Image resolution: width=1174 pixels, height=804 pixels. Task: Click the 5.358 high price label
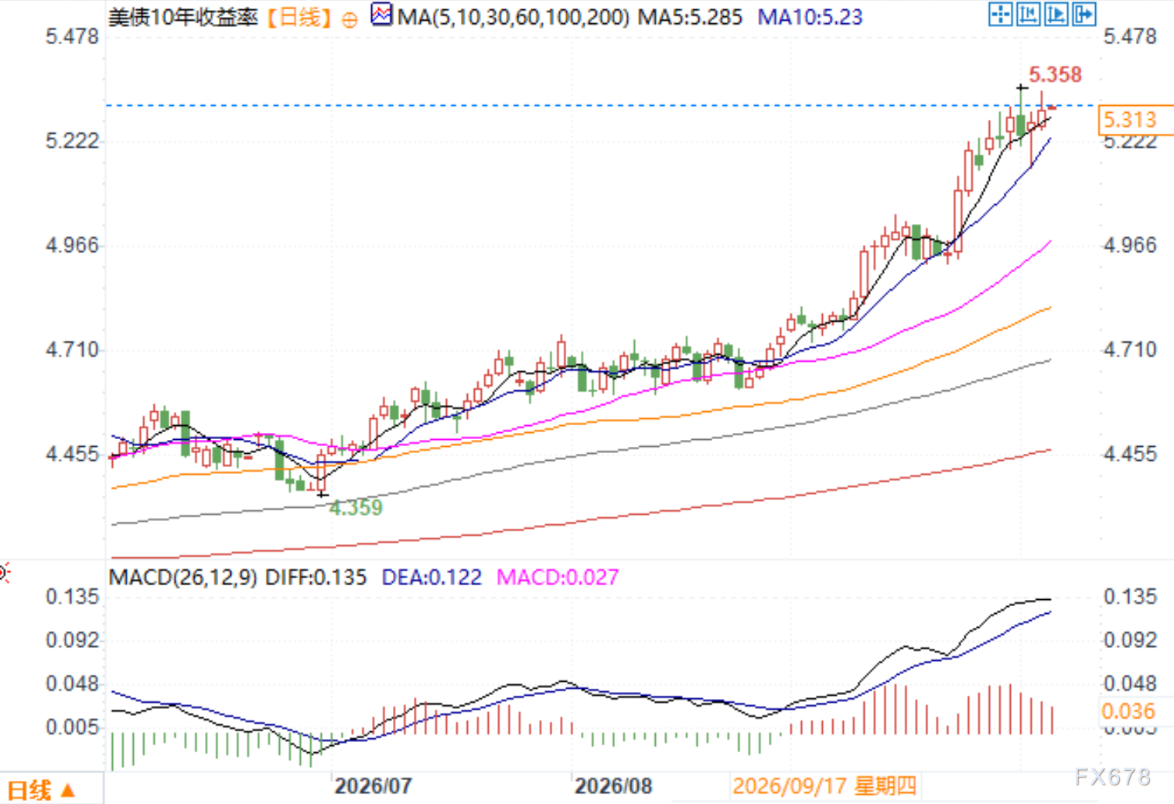click(1055, 75)
